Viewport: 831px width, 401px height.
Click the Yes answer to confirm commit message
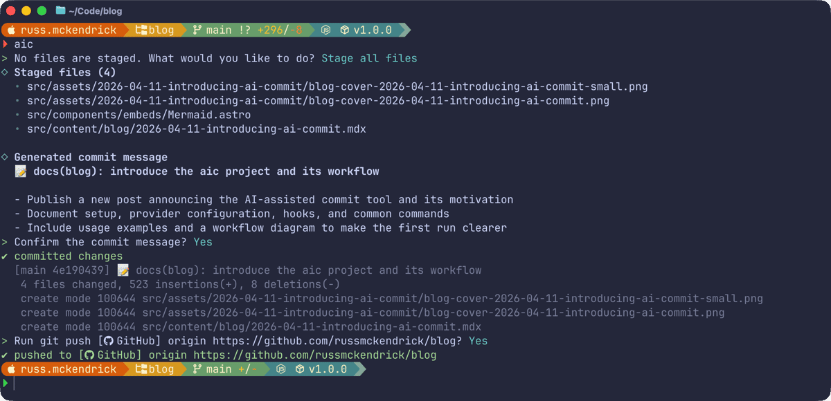[x=203, y=242]
